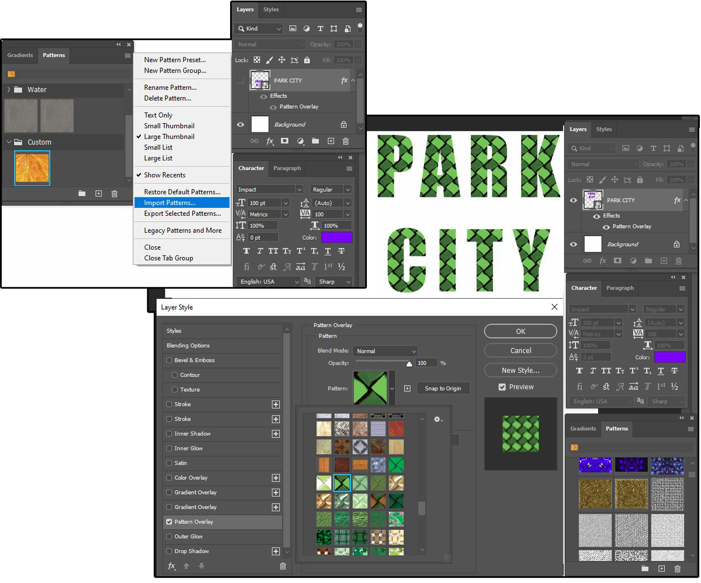
Task: Click the purple text Color swatch in the top Character panel
Action: tap(336, 238)
